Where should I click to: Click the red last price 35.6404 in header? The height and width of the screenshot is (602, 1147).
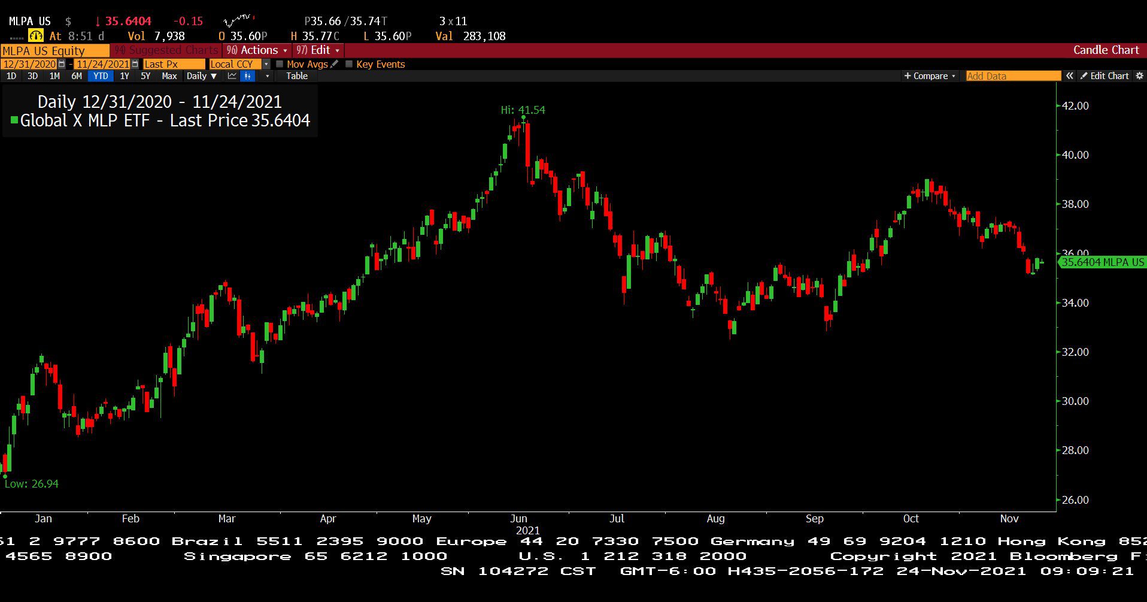(x=128, y=22)
